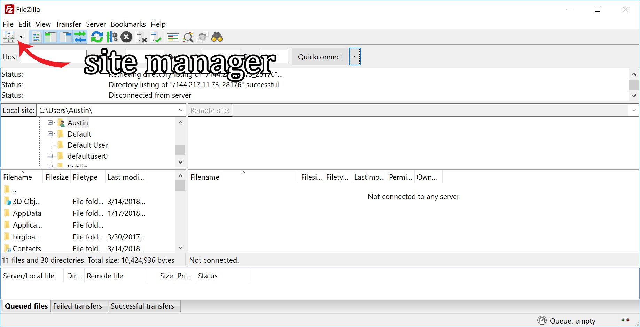Select the 3D Objects folder row

89,202
